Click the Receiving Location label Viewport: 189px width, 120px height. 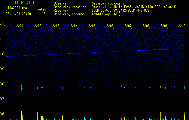click(x=70, y=7)
